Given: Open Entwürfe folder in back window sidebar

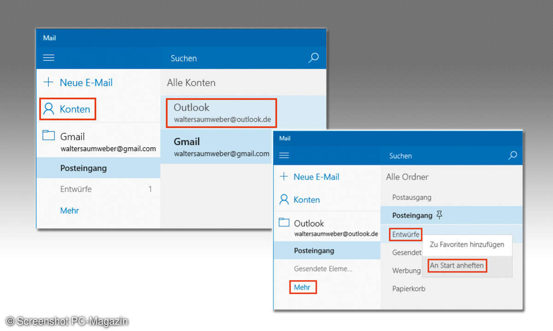Looking at the screenshot, I should coord(98,189).
